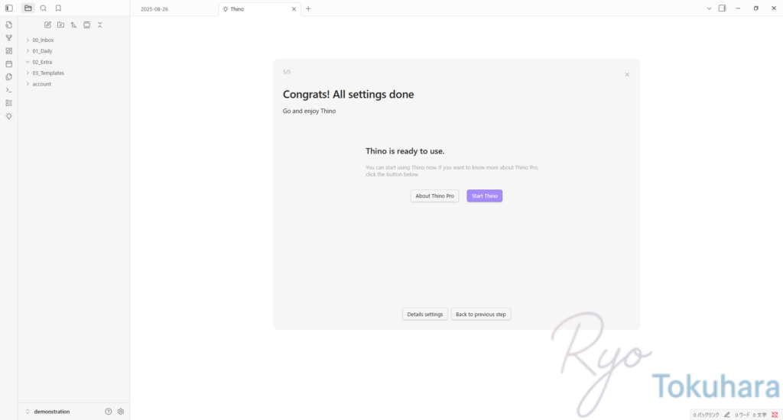
Task: Go Back to previous step
Action: [481, 315]
